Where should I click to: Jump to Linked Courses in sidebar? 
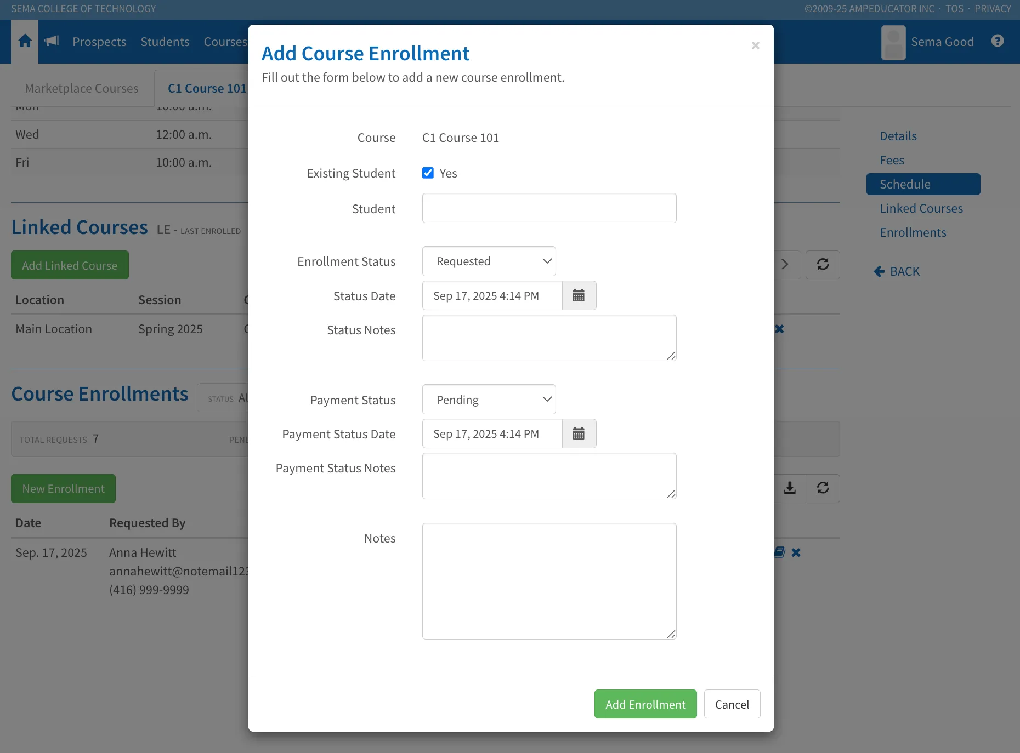pyautogui.click(x=921, y=208)
